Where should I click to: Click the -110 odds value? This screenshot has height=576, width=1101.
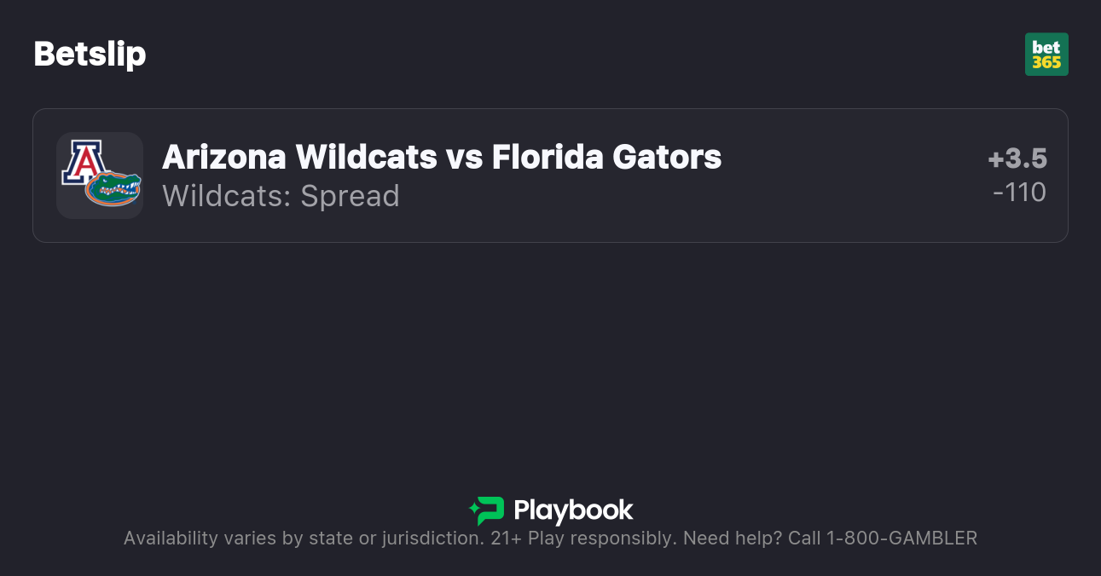[x=1019, y=193]
